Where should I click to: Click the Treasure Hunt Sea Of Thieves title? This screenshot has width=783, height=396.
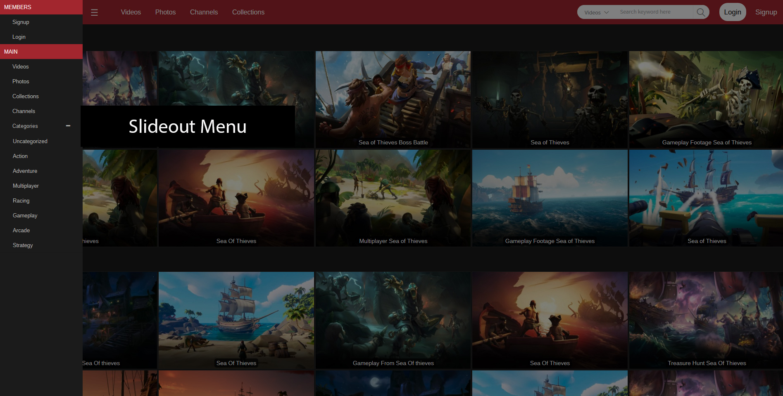pyautogui.click(x=707, y=363)
